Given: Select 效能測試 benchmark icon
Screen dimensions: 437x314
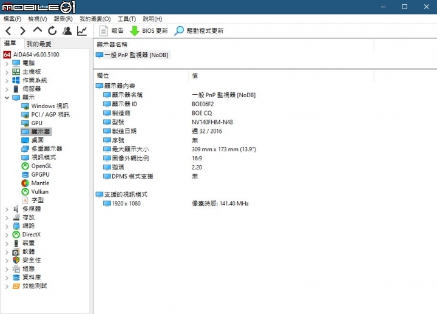Looking at the screenshot, I should point(16,286).
